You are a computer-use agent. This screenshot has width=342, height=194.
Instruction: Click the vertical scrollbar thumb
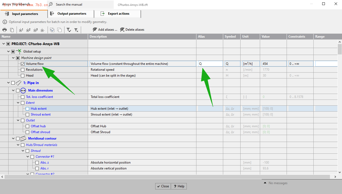[x=340, y=49]
